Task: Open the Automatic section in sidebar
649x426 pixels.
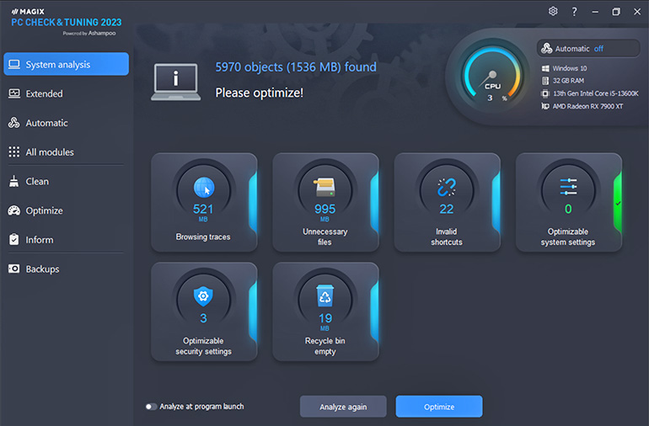Action: [67, 123]
